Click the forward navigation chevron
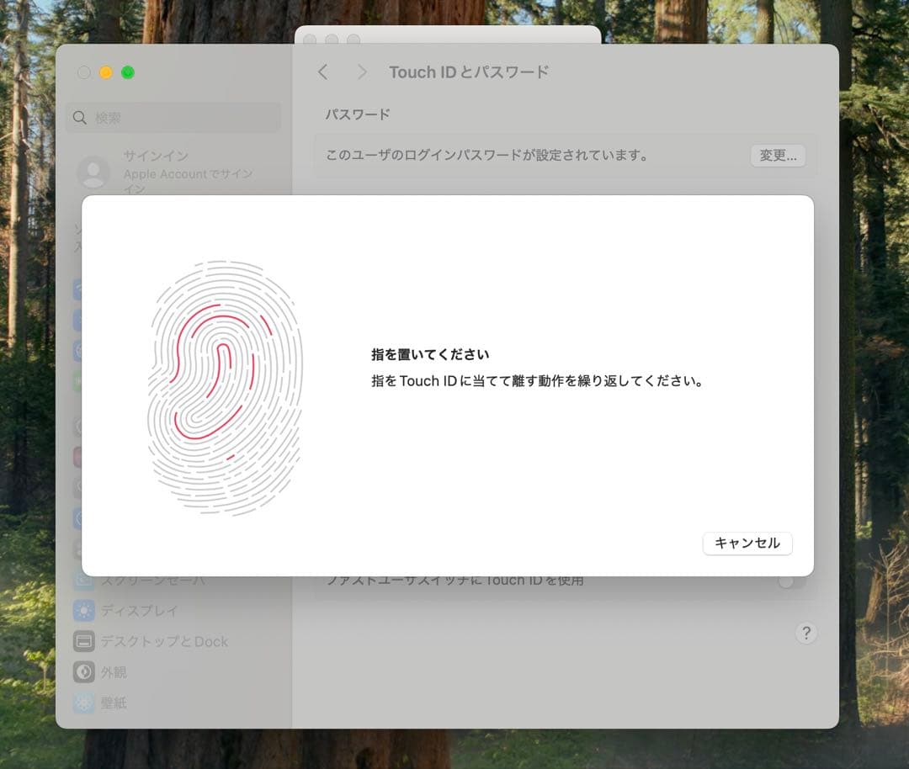Image resolution: width=909 pixels, height=769 pixels. (x=362, y=72)
